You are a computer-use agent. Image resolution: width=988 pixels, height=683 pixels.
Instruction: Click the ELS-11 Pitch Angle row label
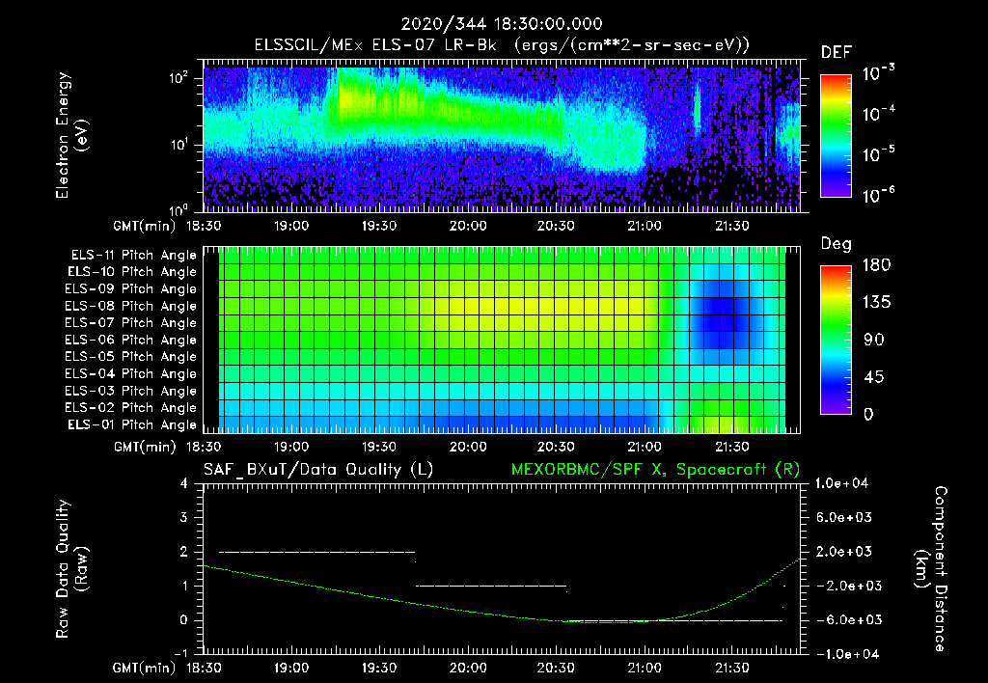[133, 256]
